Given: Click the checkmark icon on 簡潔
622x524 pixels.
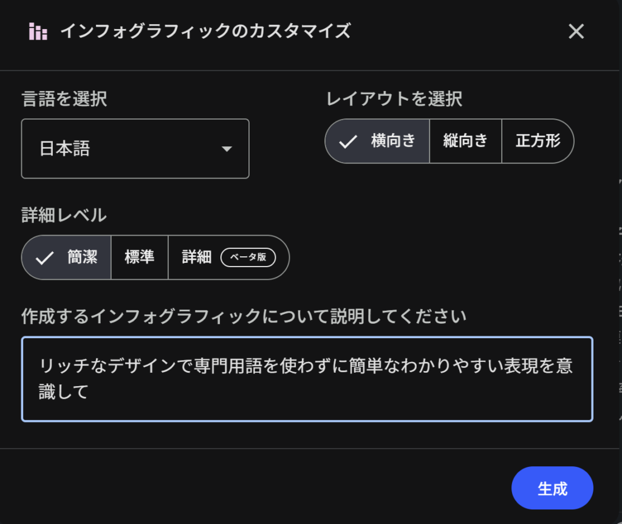Looking at the screenshot, I should click(44, 257).
